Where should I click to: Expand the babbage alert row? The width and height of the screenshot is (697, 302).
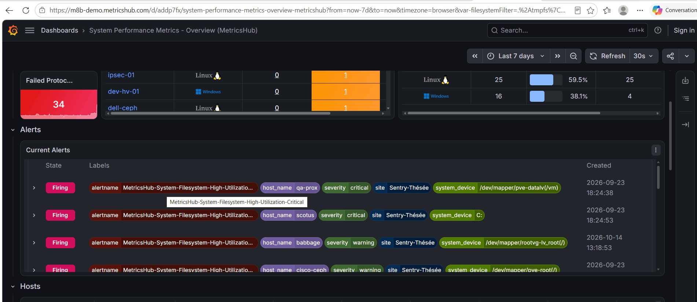coord(34,243)
